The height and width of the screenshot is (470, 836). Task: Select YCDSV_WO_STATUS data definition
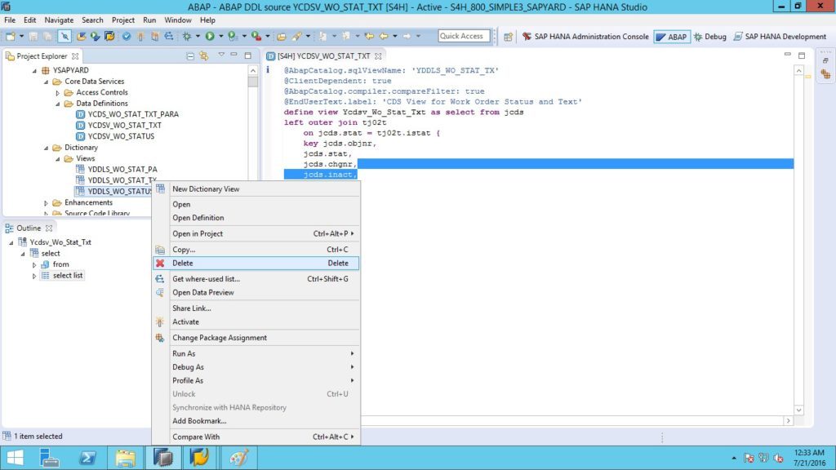pos(121,136)
